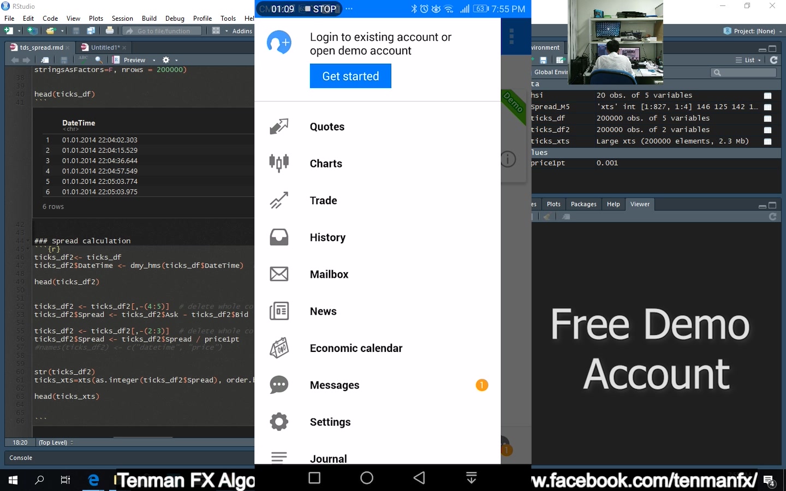Click editor Find/Replace magnifier icon
The height and width of the screenshot is (491, 786).
click(x=99, y=60)
